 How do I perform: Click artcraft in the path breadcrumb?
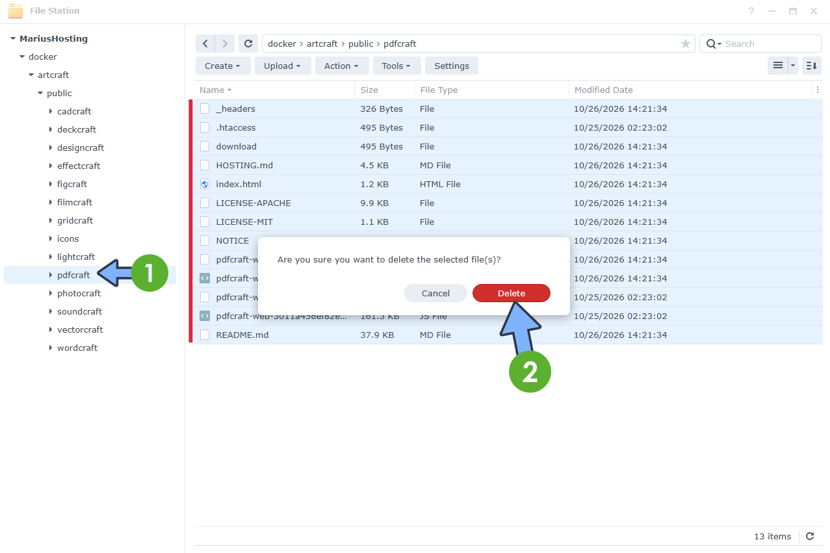click(x=322, y=44)
